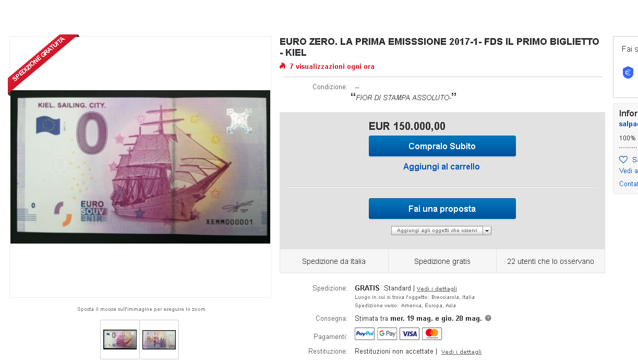Click the PayPal payment icon

click(365, 334)
